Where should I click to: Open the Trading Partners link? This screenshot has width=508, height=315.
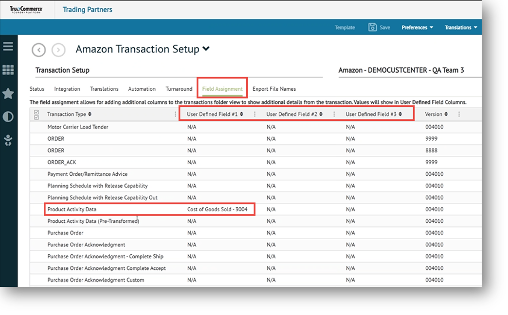coord(88,9)
